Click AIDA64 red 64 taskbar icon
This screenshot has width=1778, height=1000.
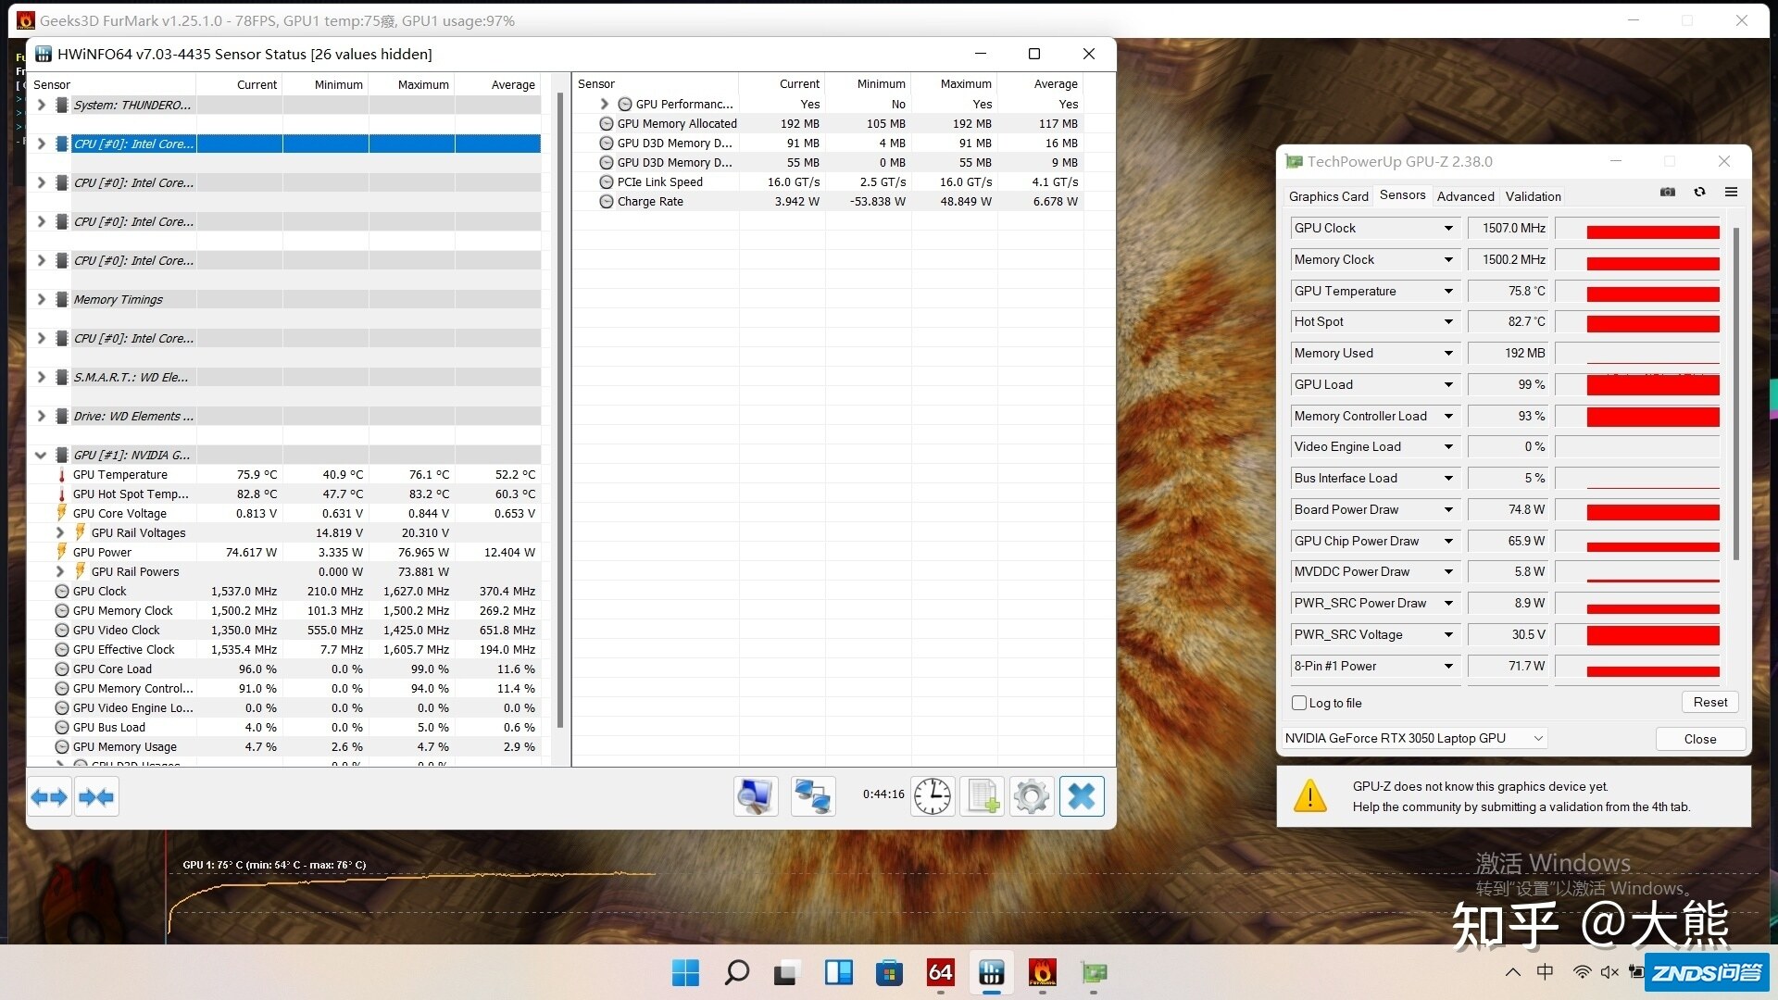pyautogui.click(x=940, y=972)
